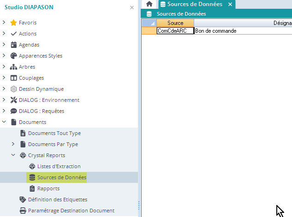Click the Apparences Styles palette icon
This screenshot has width=292, height=217.
(x=13, y=56)
